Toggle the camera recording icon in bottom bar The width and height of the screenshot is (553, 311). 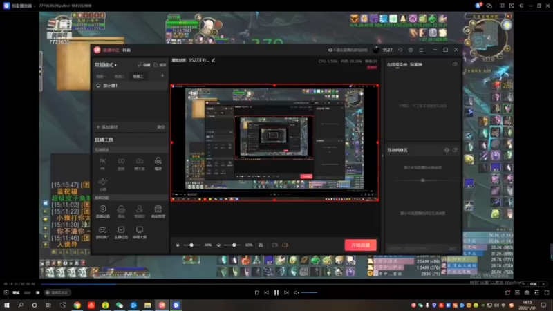pyautogui.click(x=274, y=245)
